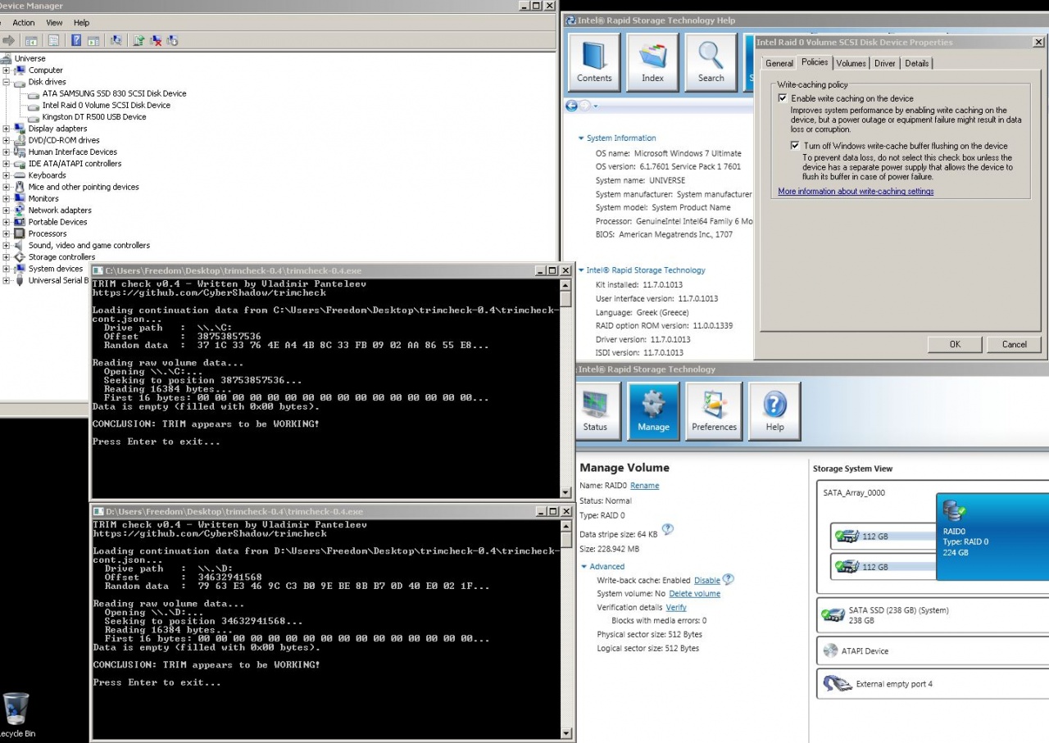This screenshot has width=1049, height=743.
Task: Open Properties icon in Device Manager toolbar
Action: [53, 40]
